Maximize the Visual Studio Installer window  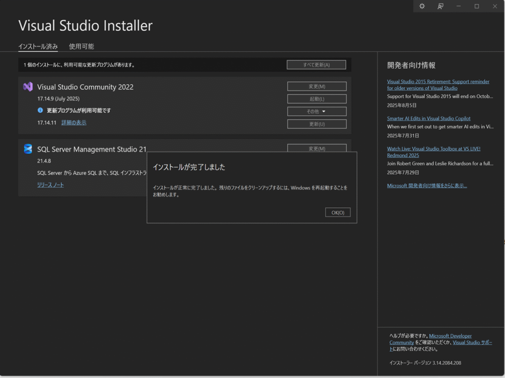pyautogui.click(x=477, y=6)
